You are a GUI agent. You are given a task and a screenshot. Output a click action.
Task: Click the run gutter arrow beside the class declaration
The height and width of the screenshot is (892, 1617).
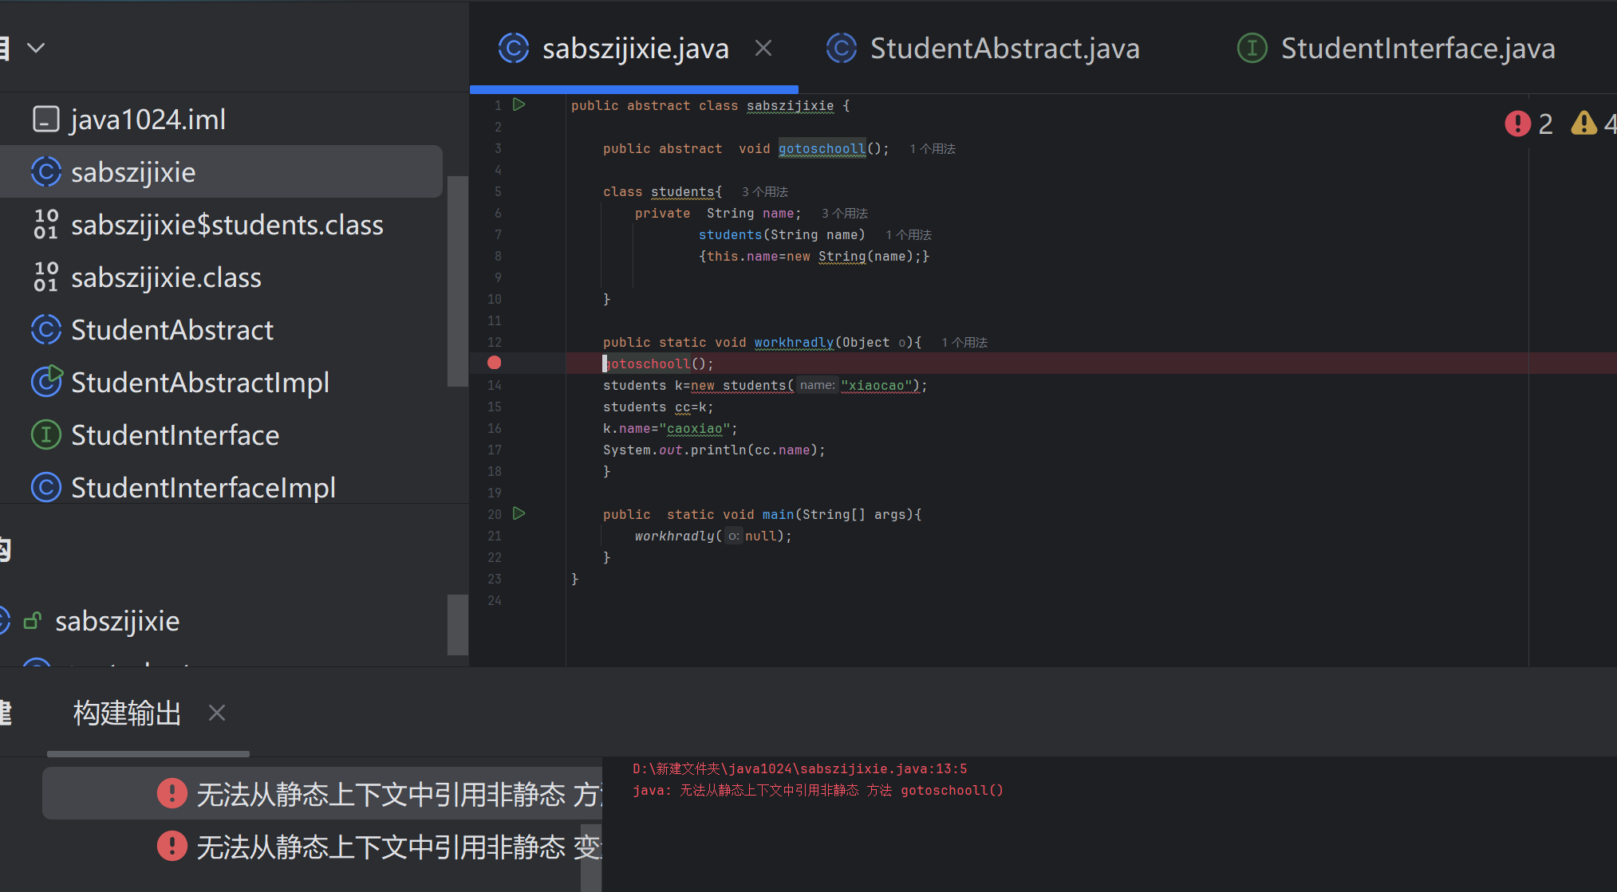point(519,104)
